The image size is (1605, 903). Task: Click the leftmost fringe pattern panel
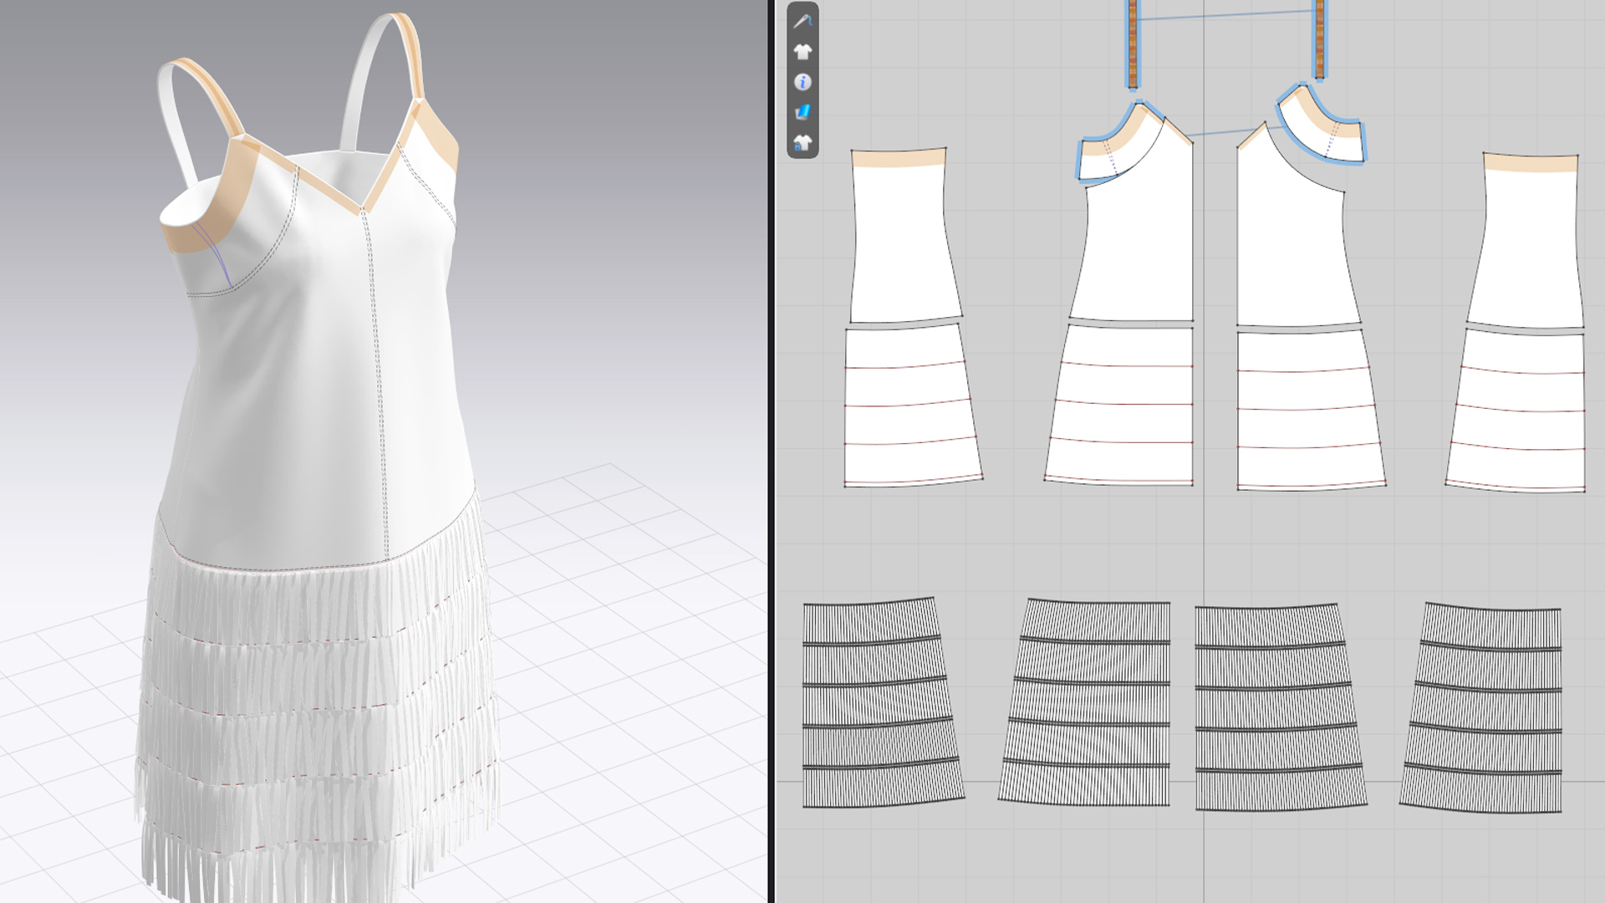click(879, 702)
